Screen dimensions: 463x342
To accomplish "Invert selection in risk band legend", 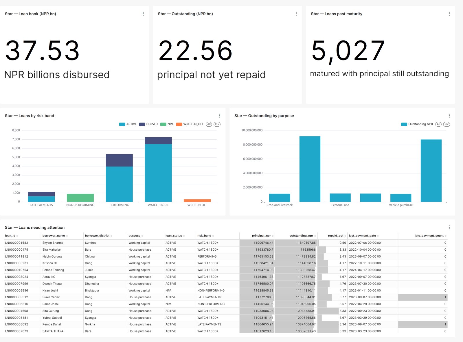I will [x=217, y=124].
